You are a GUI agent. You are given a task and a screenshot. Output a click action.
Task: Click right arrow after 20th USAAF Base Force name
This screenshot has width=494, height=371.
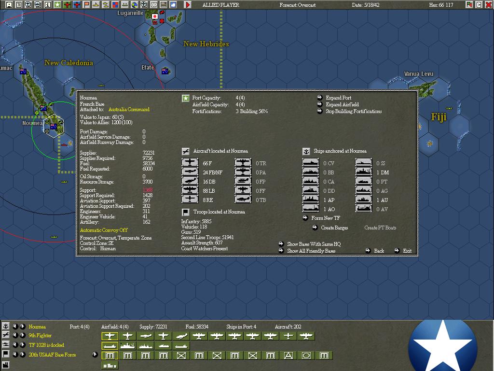(95, 354)
